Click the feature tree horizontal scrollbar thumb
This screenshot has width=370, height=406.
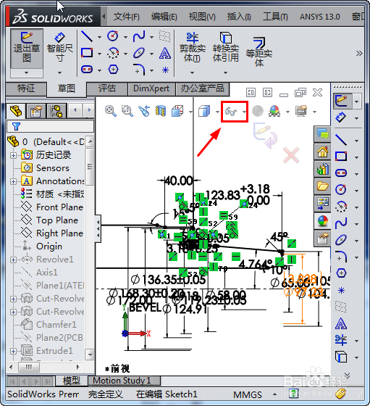click(x=29, y=367)
